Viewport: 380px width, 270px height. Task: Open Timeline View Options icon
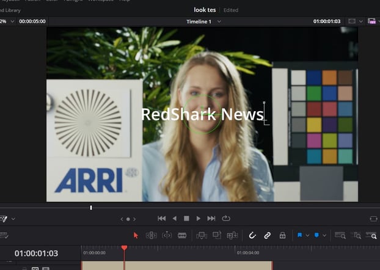coord(4,235)
